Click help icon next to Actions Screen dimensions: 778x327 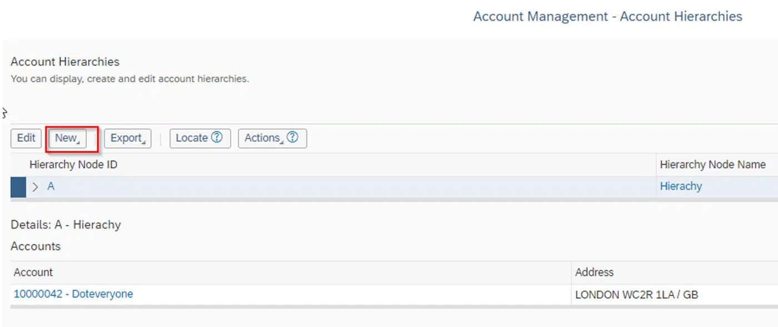tap(293, 137)
